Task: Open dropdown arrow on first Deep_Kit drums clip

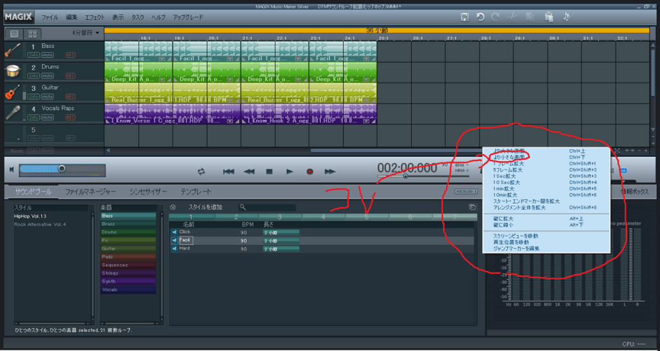Action: [x=162, y=79]
